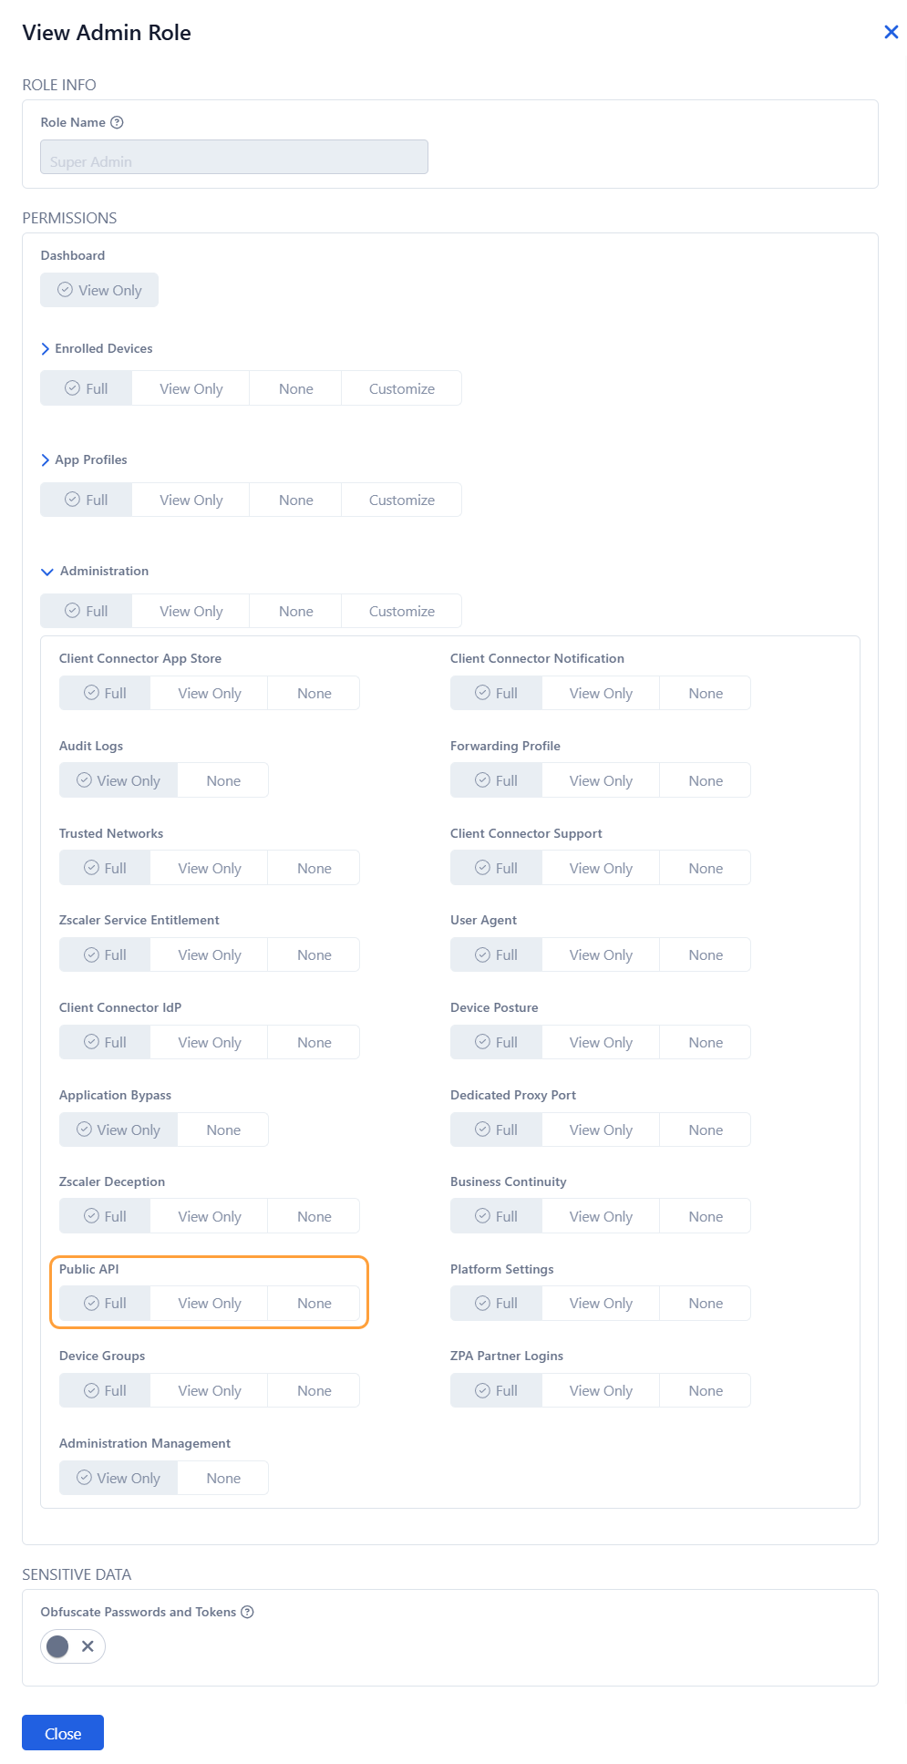Expand the App Profiles section

(46, 460)
